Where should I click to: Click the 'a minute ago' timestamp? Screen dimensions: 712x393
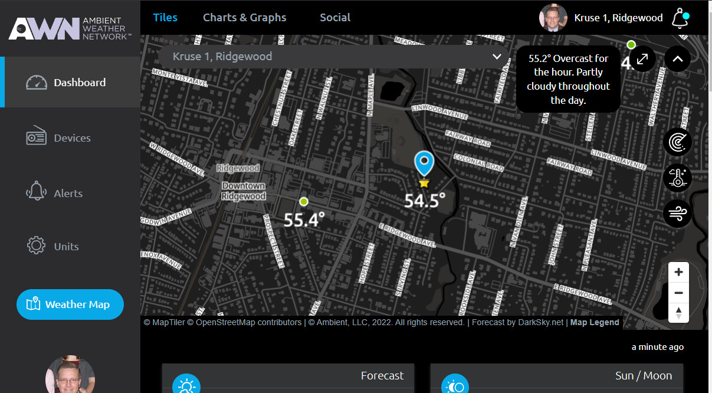(658, 347)
